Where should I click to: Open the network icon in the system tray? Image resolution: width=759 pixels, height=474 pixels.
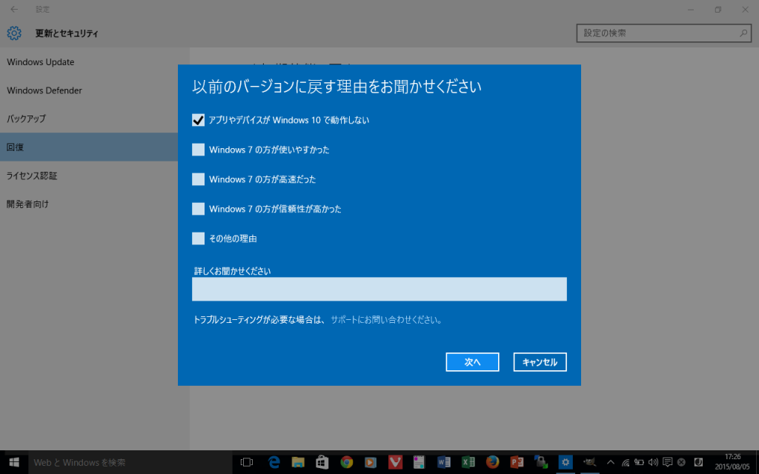(x=626, y=462)
